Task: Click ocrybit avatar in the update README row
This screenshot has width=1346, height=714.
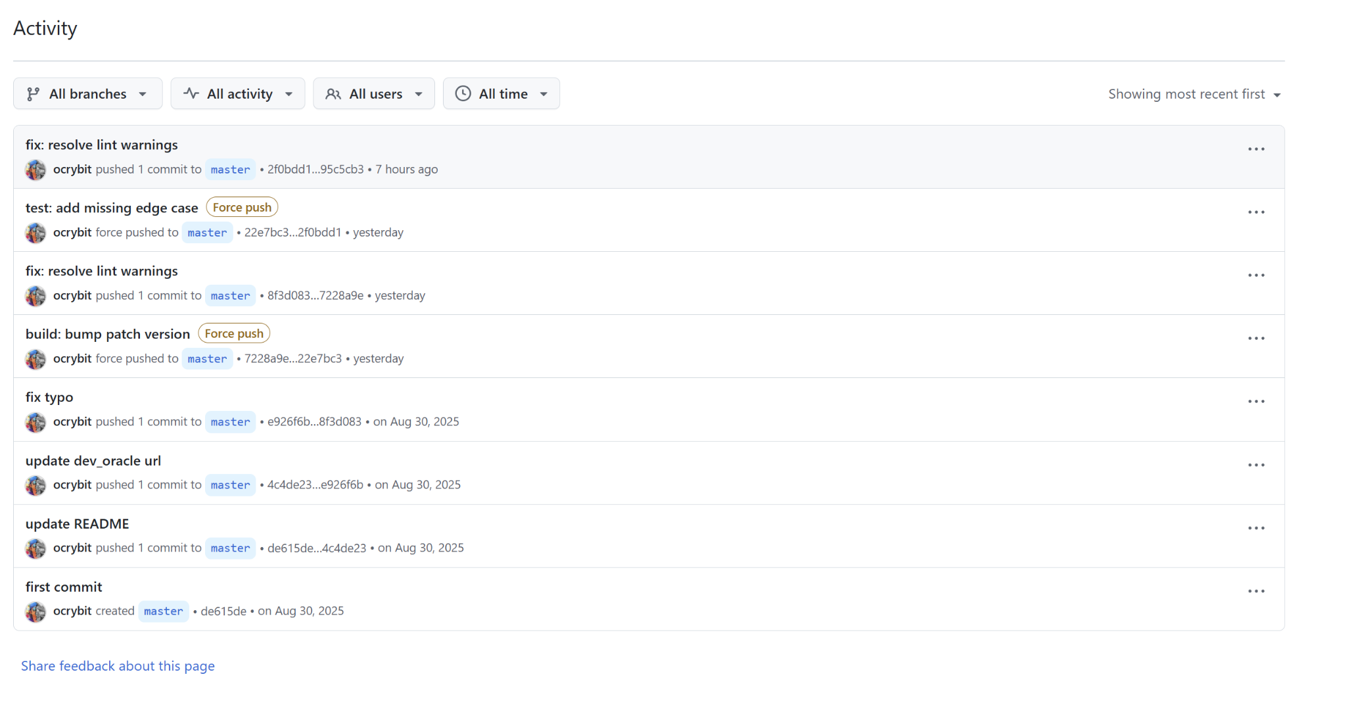Action: tap(35, 548)
